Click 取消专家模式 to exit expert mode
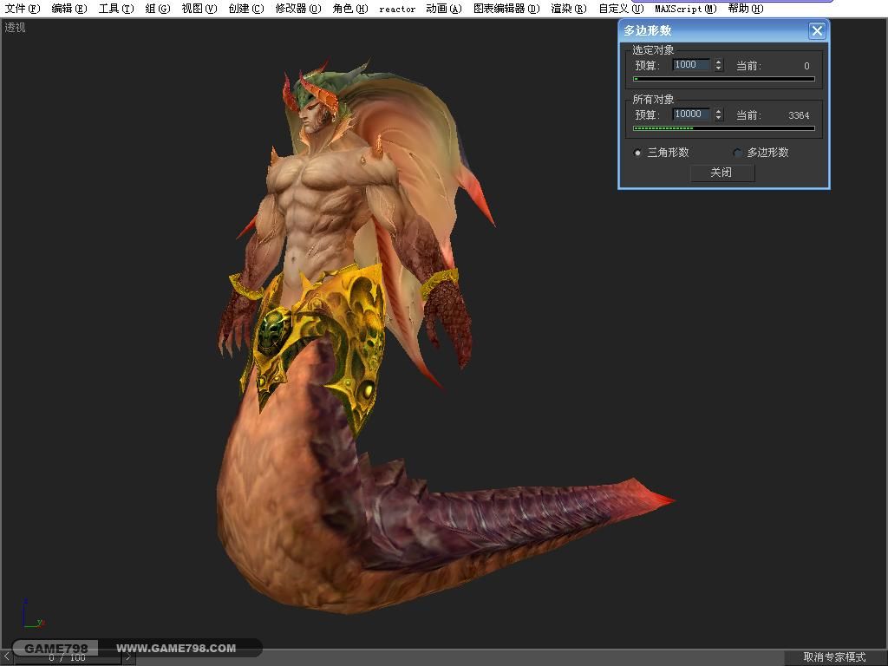 click(x=834, y=657)
